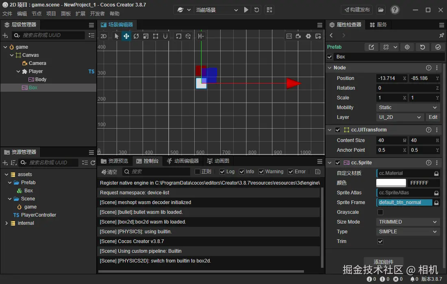Open the Layer UI_2D dropdown
Viewport: 447px width, 284px height.
pyautogui.click(x=400, y=117)
